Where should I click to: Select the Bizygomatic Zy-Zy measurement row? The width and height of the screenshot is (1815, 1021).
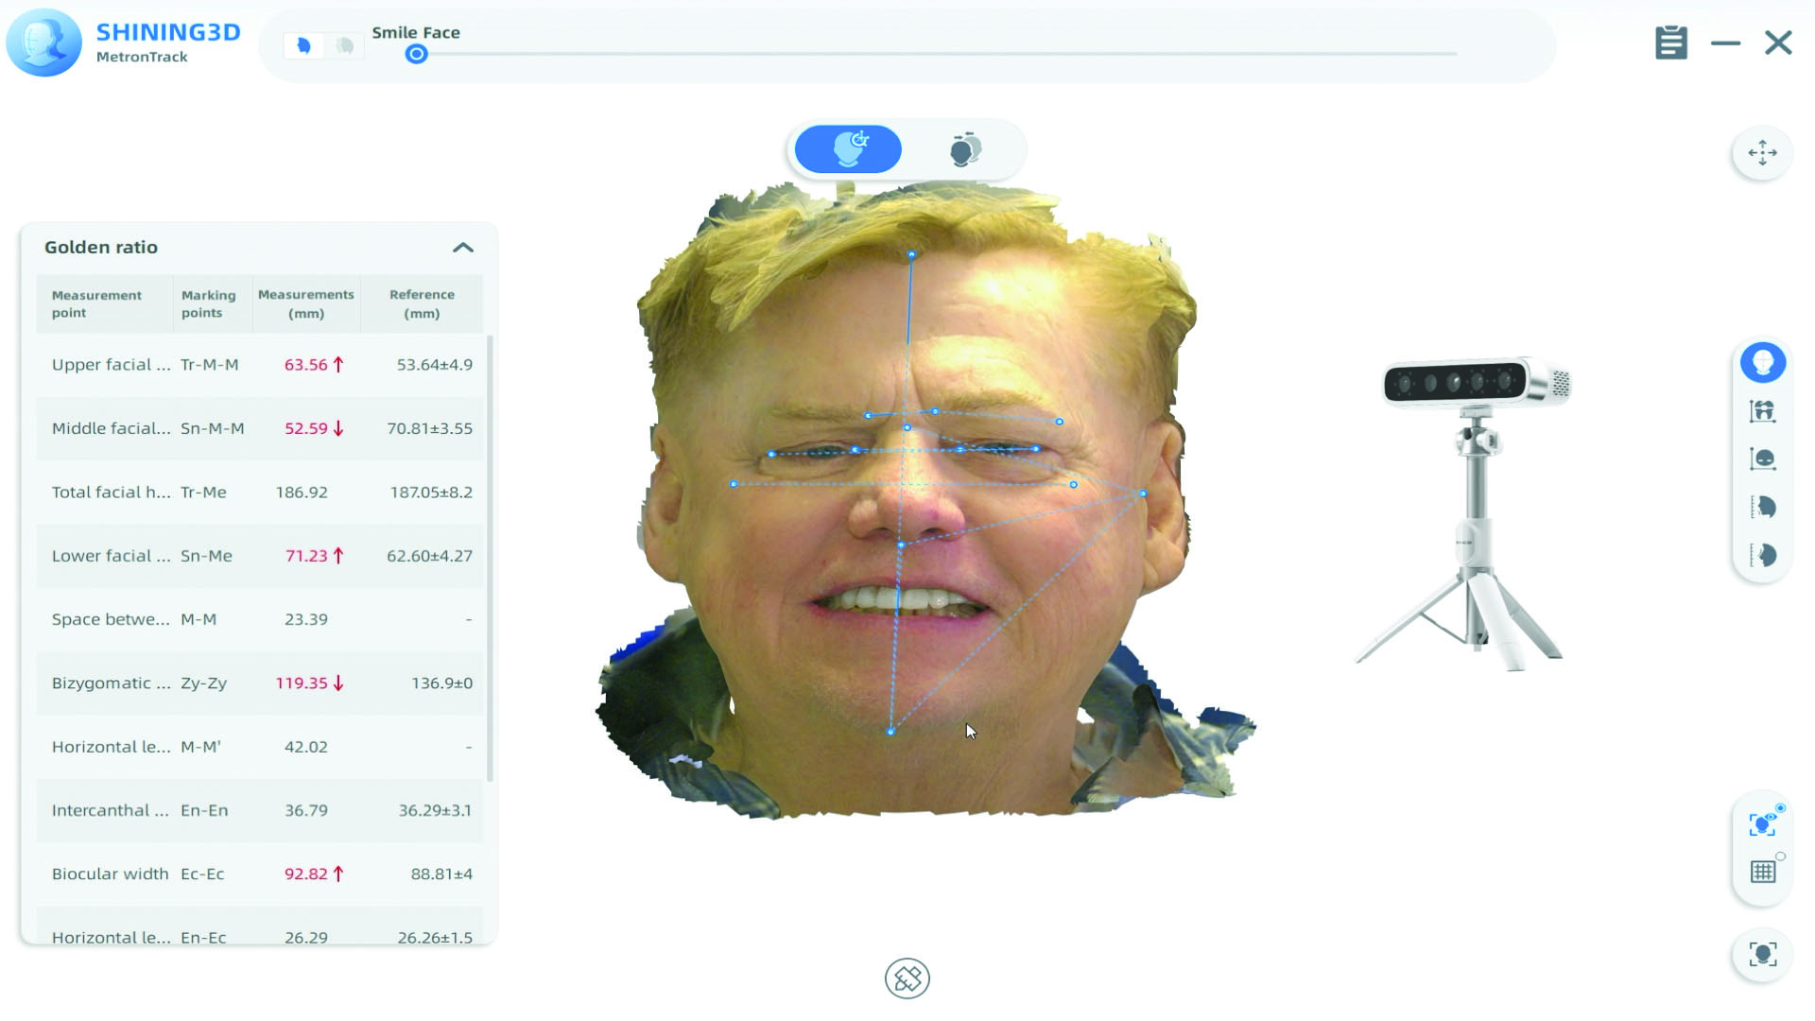tap(260, 683)
